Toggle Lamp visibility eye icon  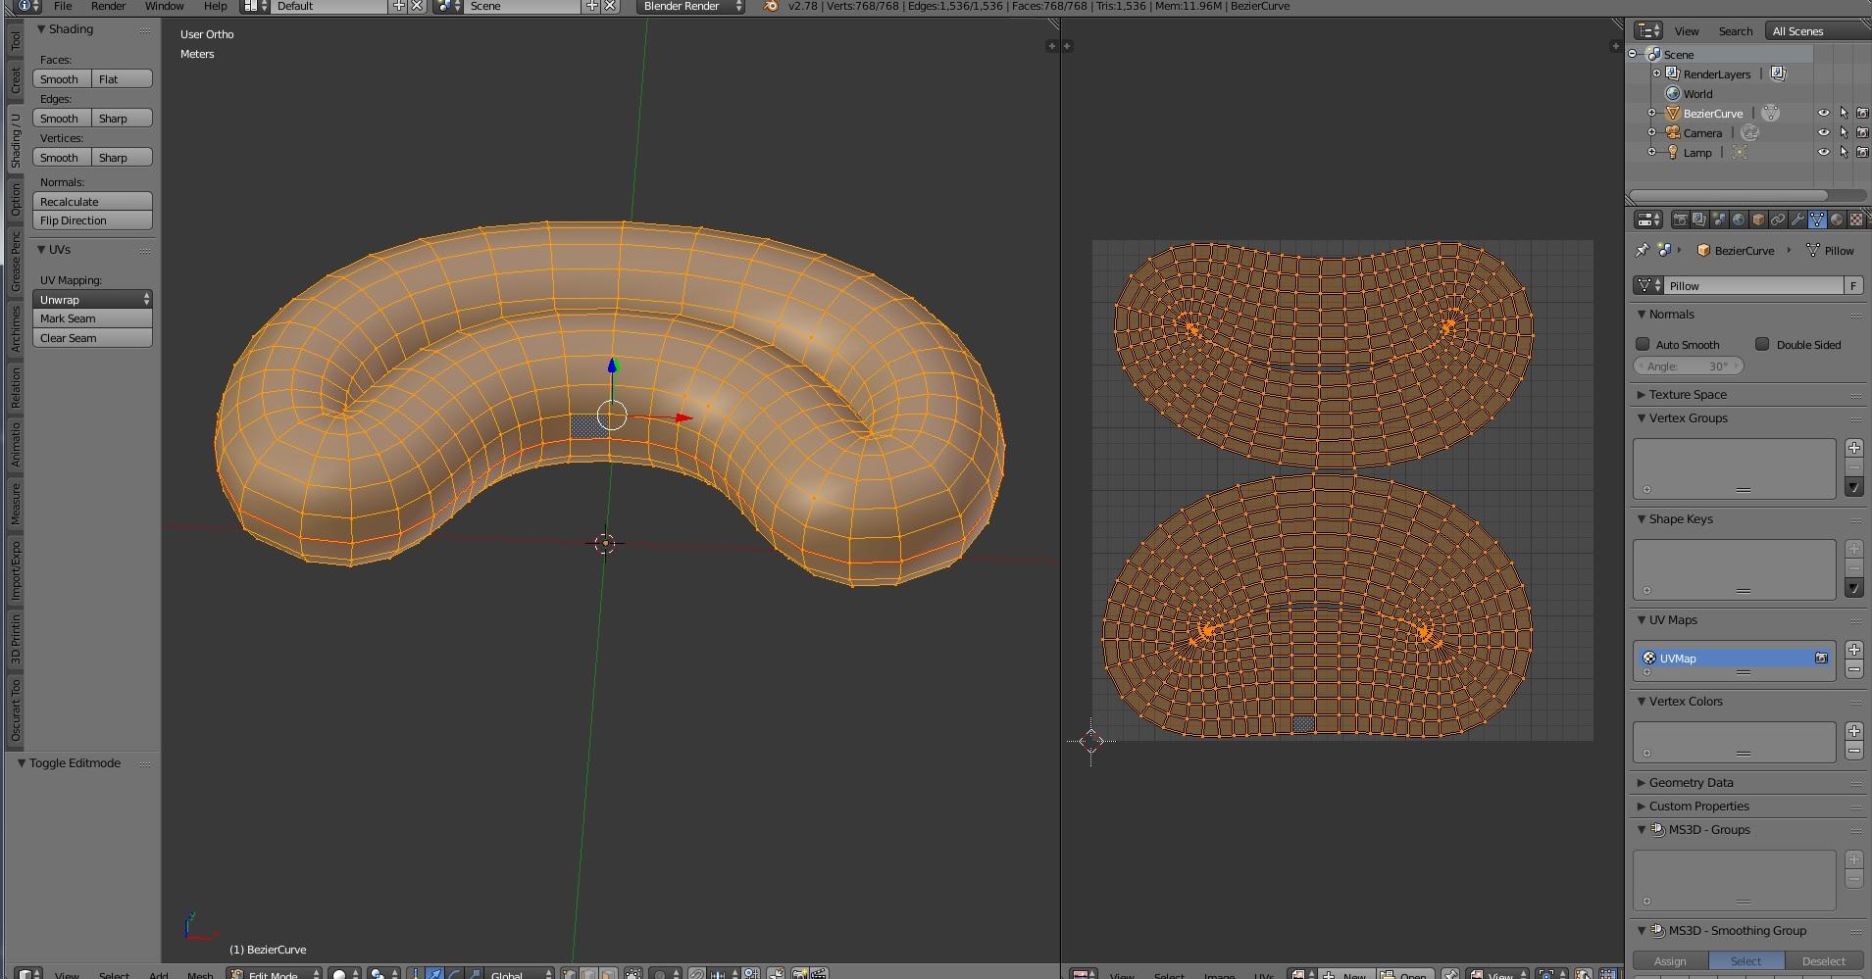[x=1824, y=153]
